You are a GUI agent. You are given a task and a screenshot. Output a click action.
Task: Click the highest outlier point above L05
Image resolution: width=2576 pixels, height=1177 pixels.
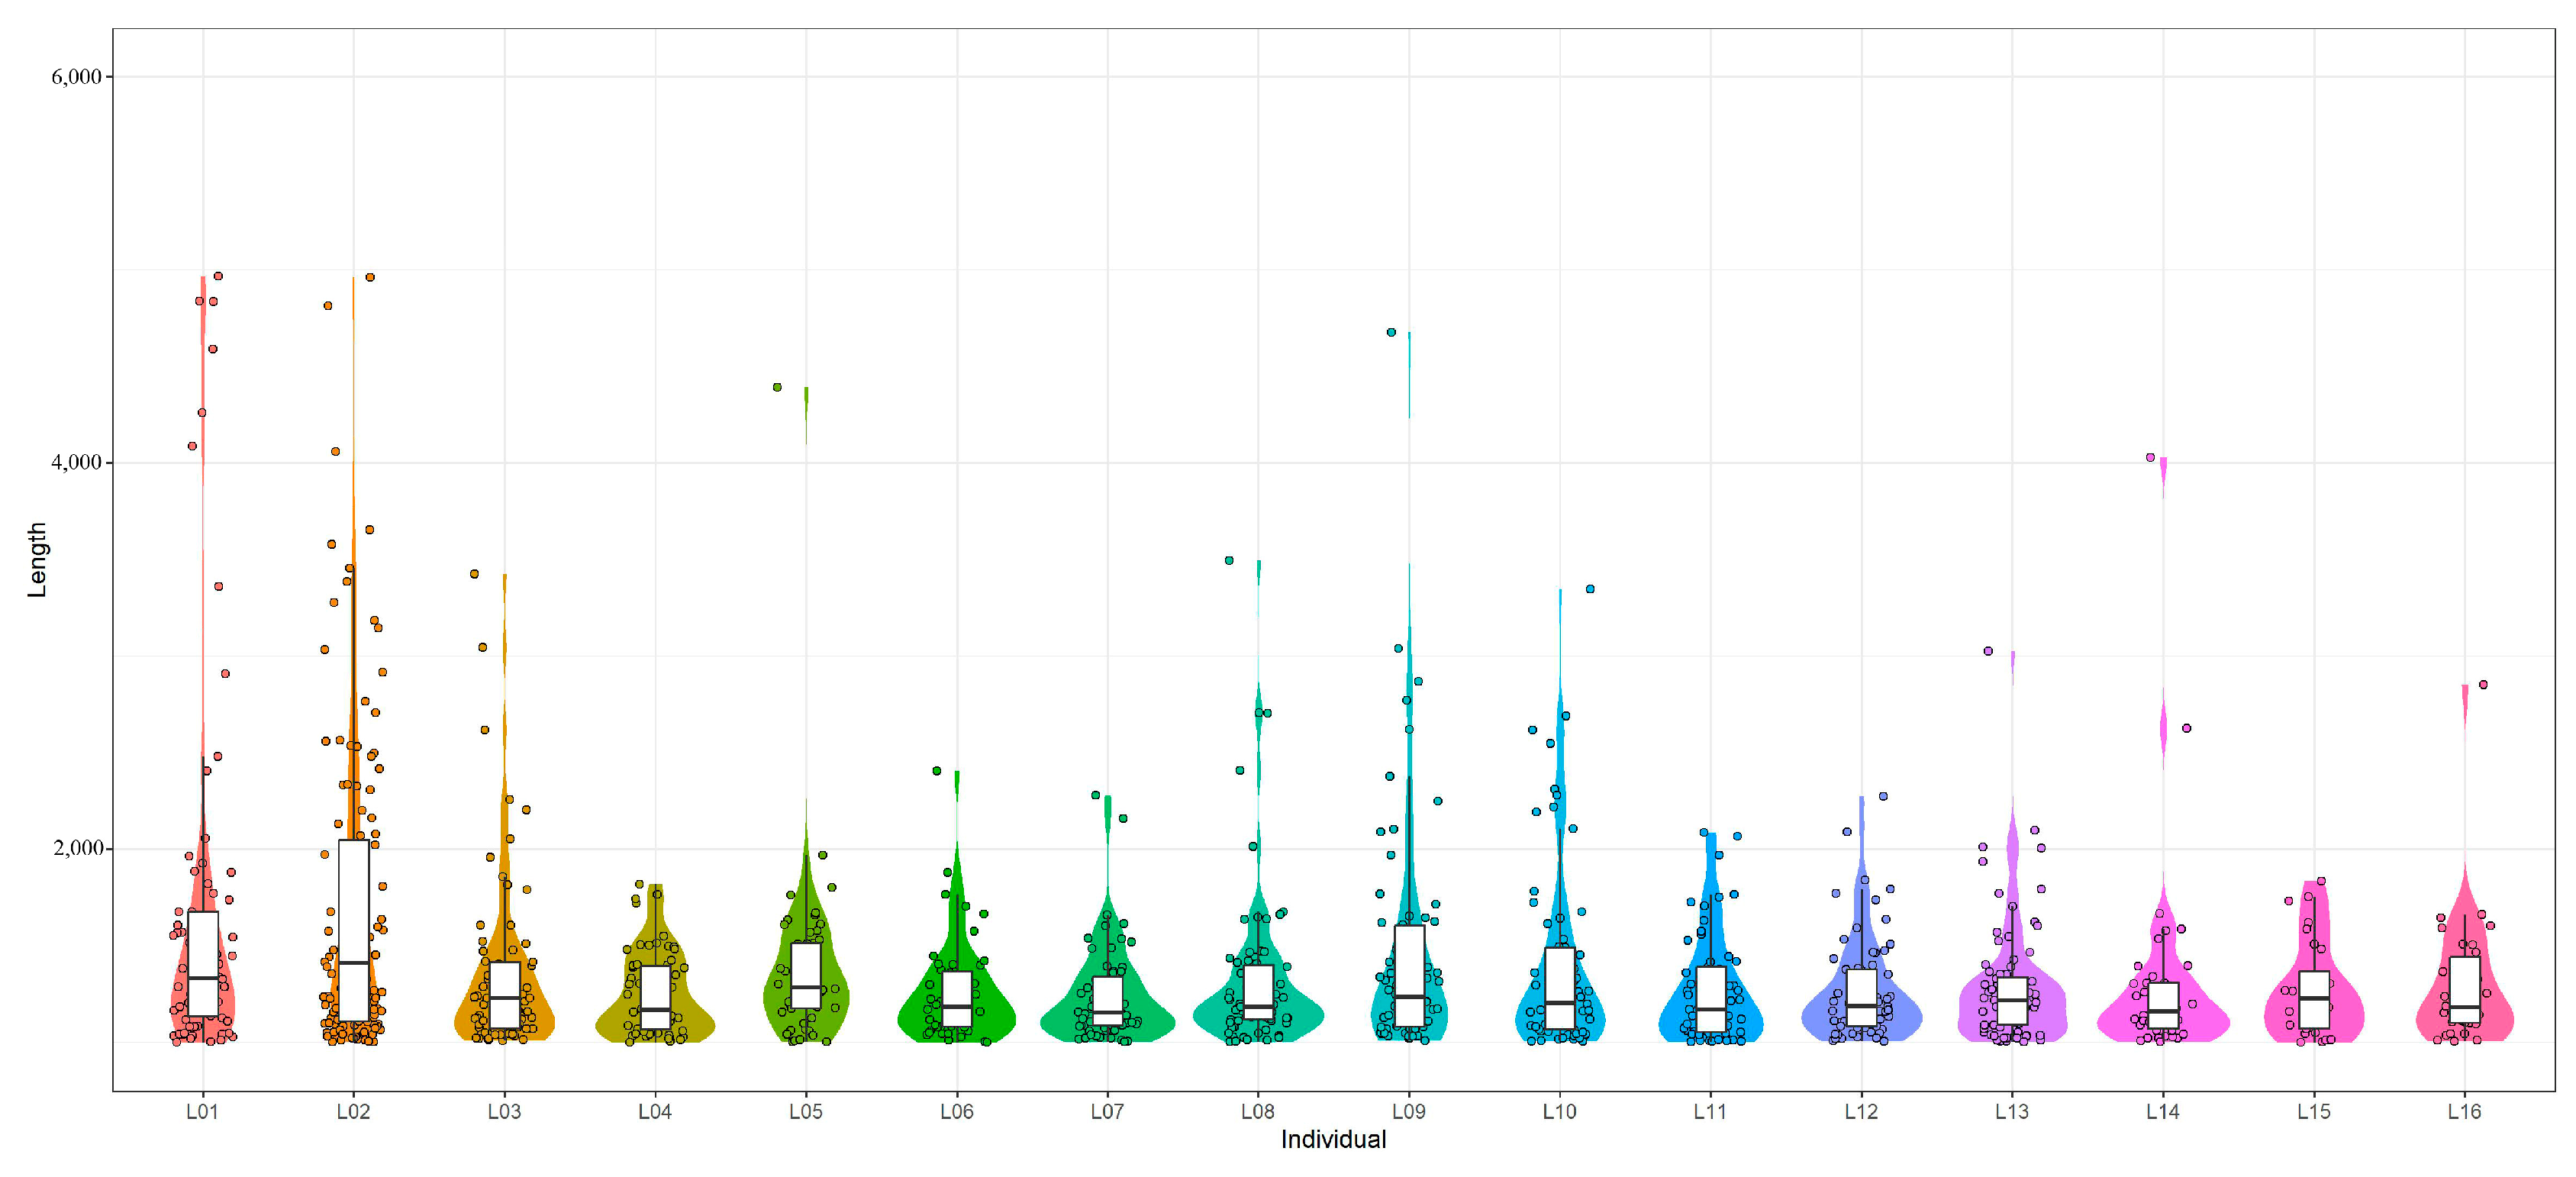coord(777,387)
